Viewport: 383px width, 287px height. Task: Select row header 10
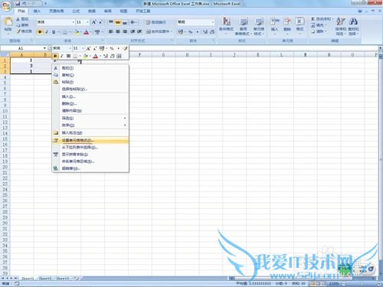[5, 111]
